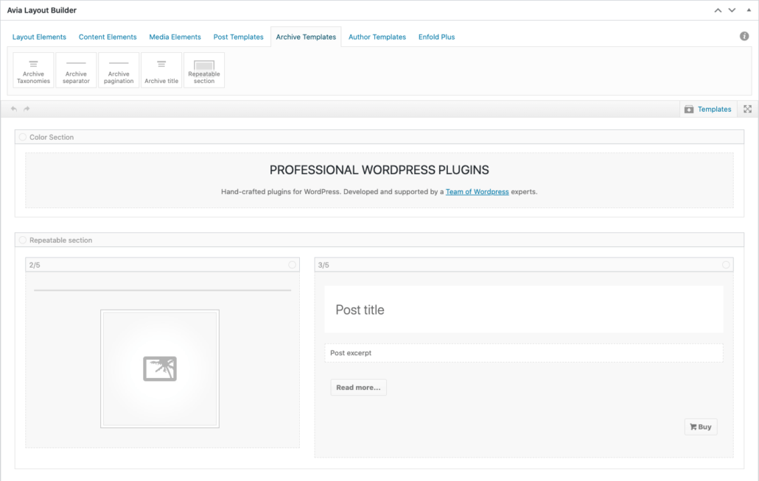The height and width of the screenshot is (481, 759).
Task: Click the Buy button
Action: click(x=701, y=427)
